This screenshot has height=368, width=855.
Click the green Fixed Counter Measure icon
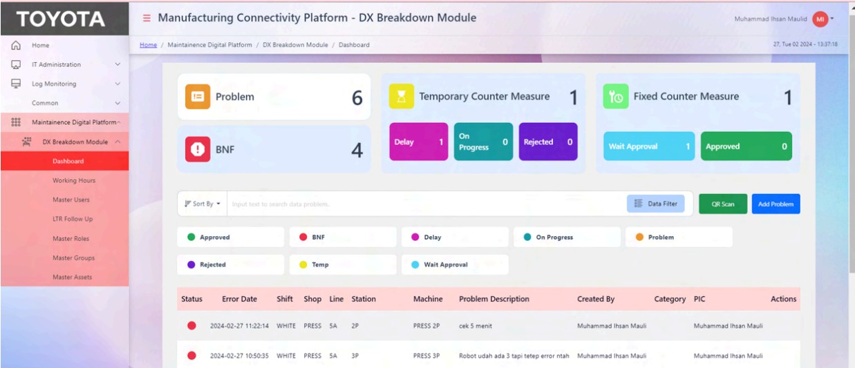coord(615,96)
